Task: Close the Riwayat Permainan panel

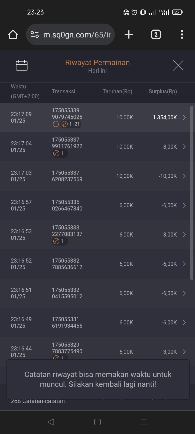Action: [178, 65]
